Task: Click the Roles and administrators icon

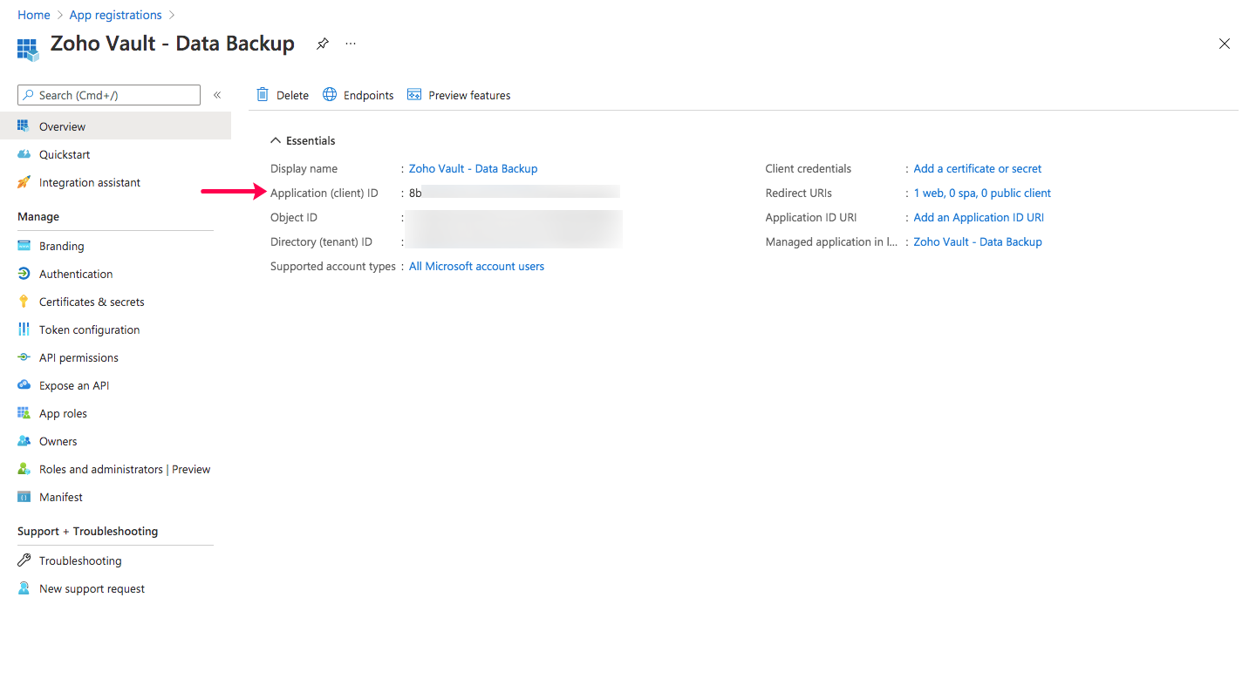Action: 24,469
